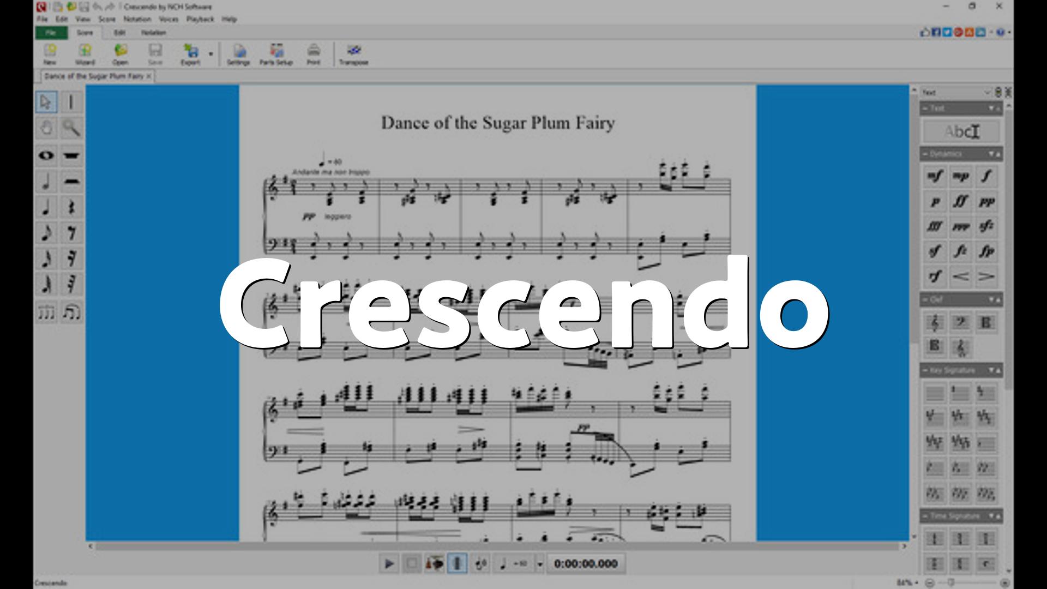The width and height of the screenshot is (1047, 589).
Task: Insert mezzo-forte dynamic marking
Action: click(x=935, y=176)
